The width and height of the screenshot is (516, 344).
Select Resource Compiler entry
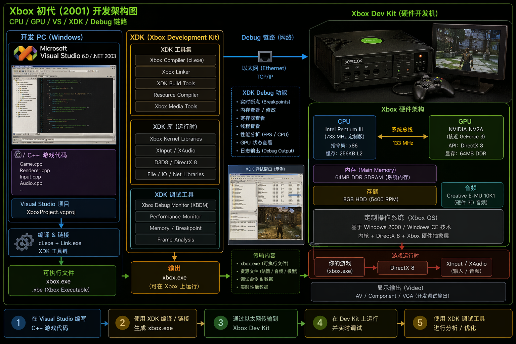(x=176, y=95)
